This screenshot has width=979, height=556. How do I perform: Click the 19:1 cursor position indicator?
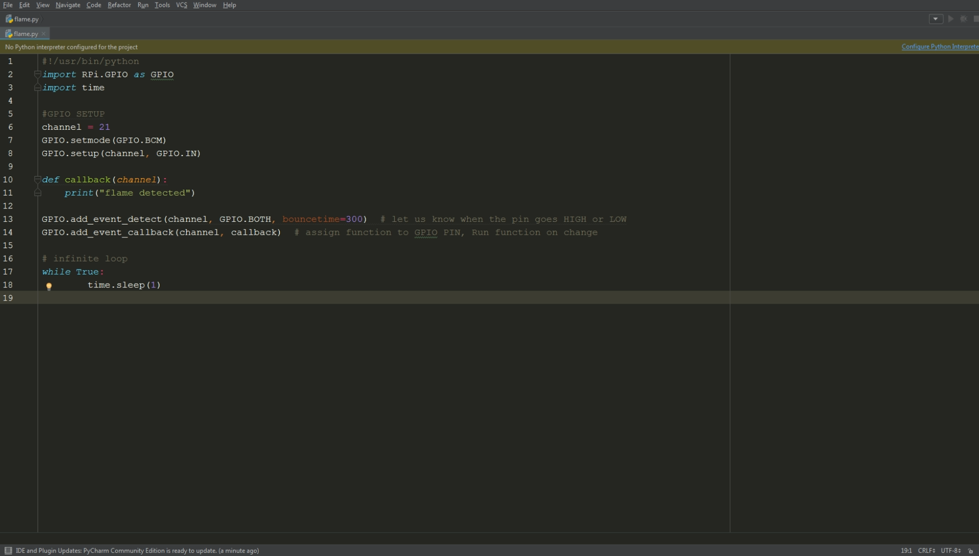(x=906, y=550)
